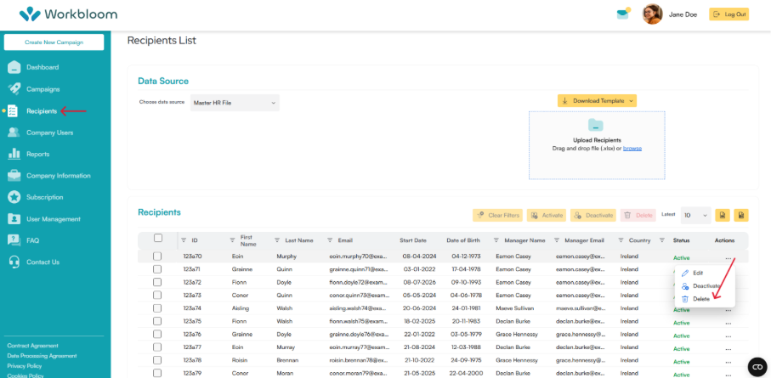Click filter icon beside Last Name column
The image size is (771, 378).
point(277,240)
